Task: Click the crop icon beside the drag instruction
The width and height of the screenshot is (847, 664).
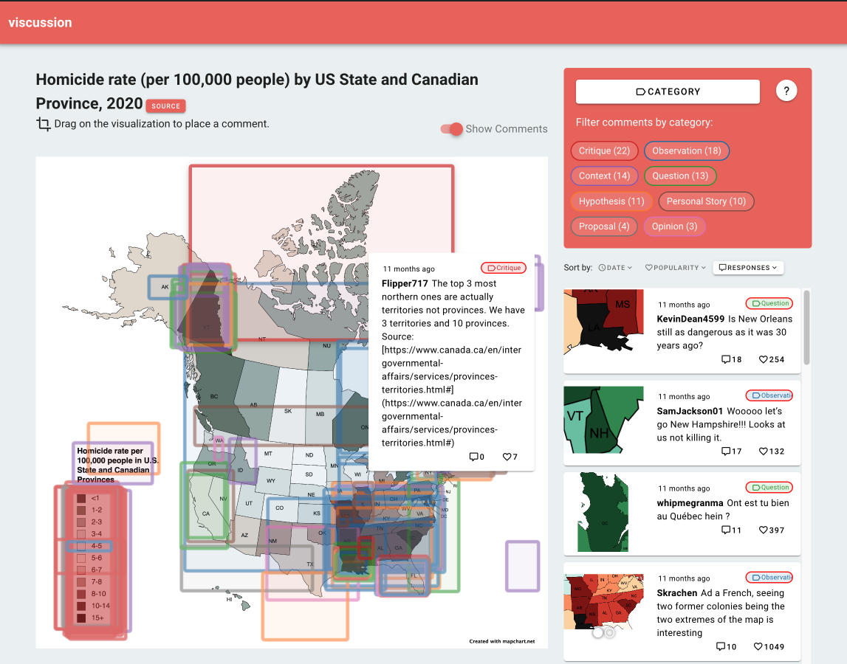Action: click(x=44, y=124)
